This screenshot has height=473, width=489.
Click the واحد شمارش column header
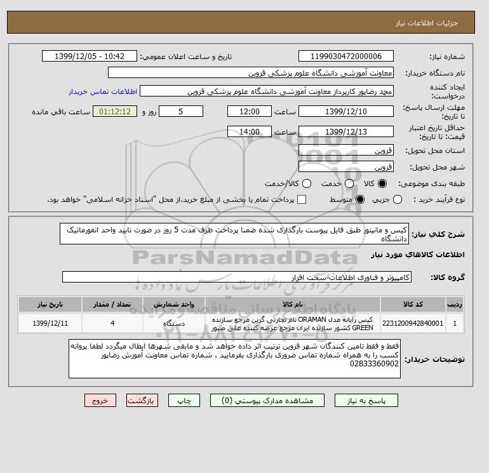click(174, 304)
